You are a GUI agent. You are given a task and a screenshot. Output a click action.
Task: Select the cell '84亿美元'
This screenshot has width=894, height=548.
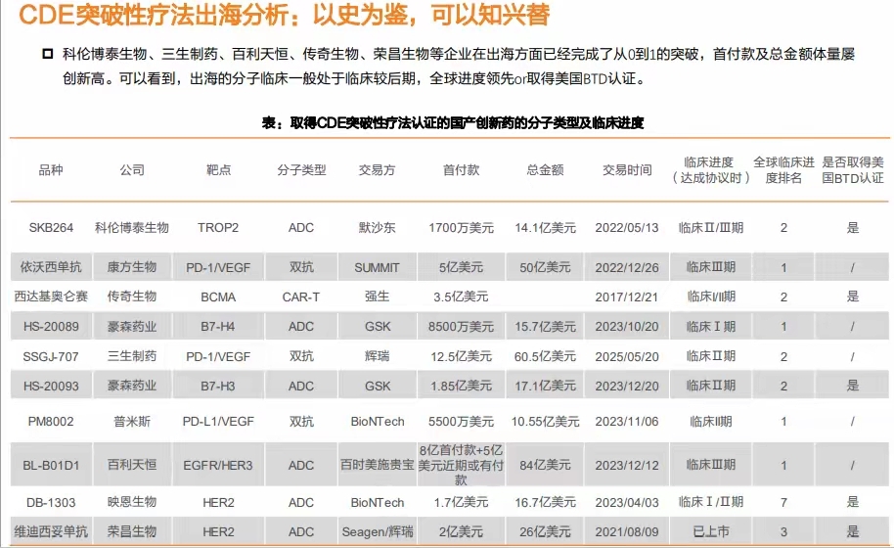point(545,466)
